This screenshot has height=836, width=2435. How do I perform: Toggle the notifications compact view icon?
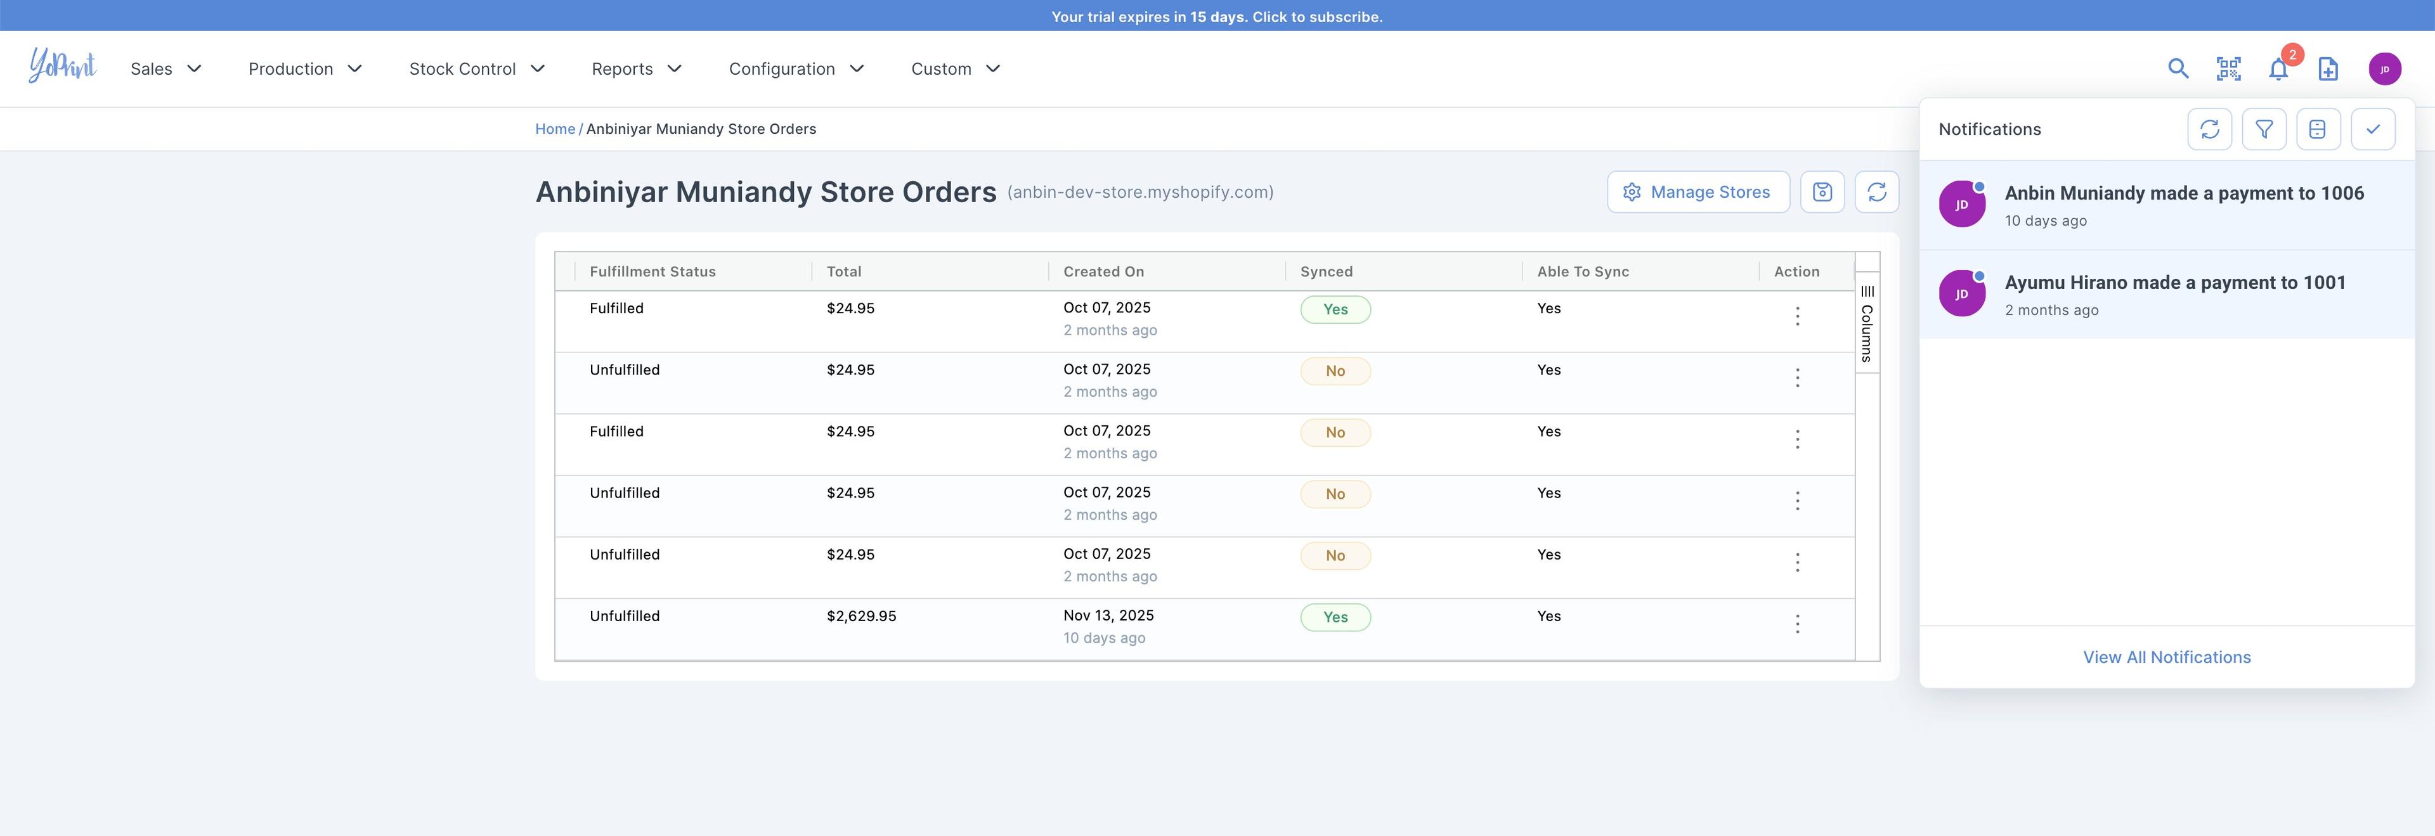[x=2318, y=129]
